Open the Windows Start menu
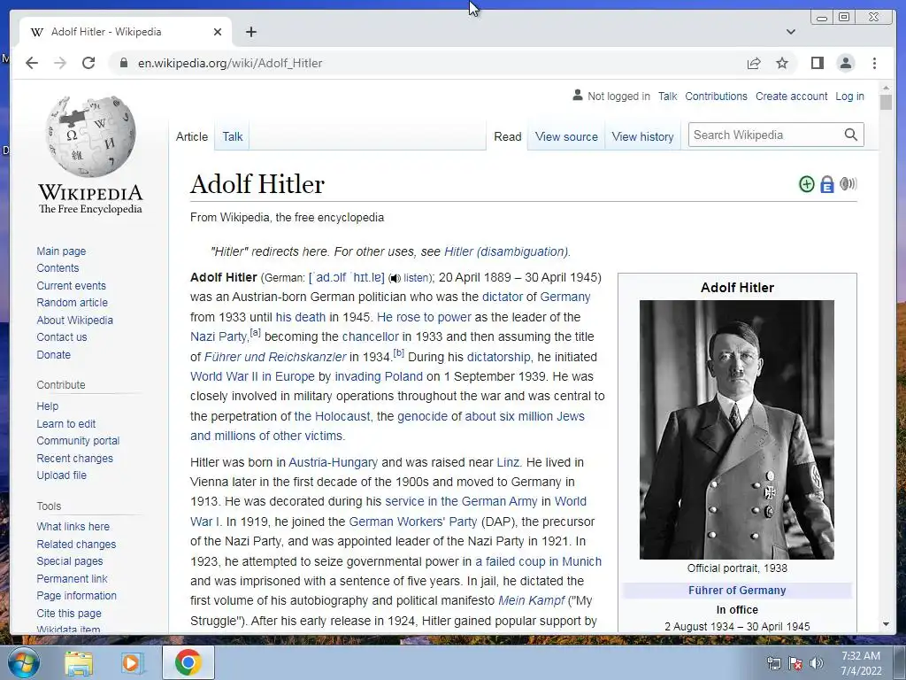906x680 pixels. 24,662
